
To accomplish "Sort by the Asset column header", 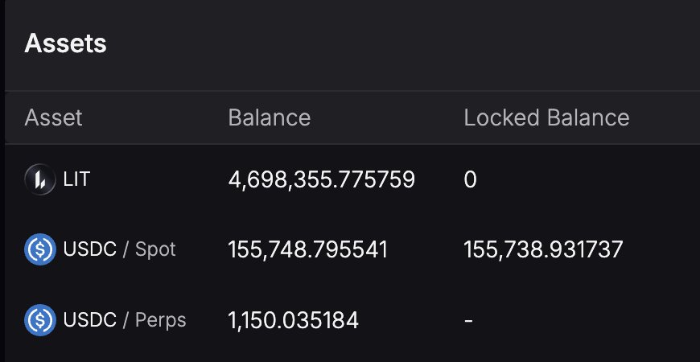I will click(x=54, y=118).
